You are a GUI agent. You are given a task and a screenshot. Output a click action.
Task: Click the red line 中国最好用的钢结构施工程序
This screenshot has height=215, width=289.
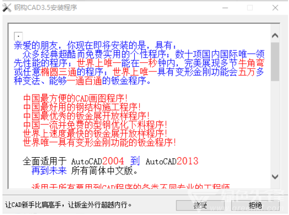[82, 107]
